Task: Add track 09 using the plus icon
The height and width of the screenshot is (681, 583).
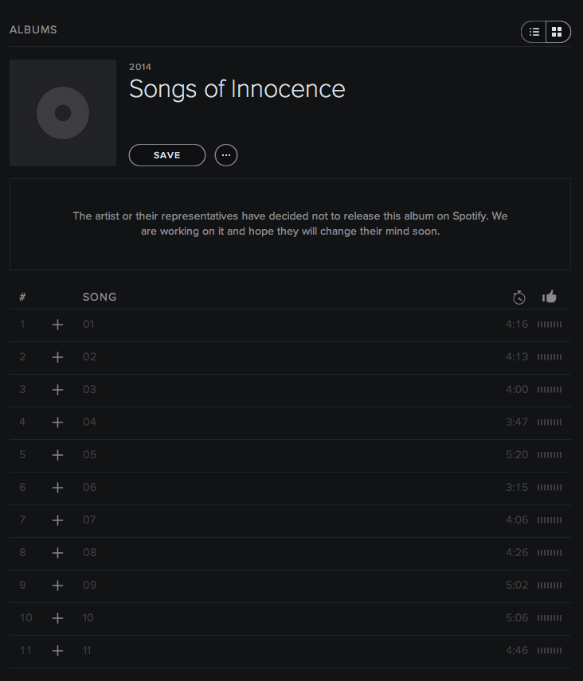Action: [x=57, y=586]
